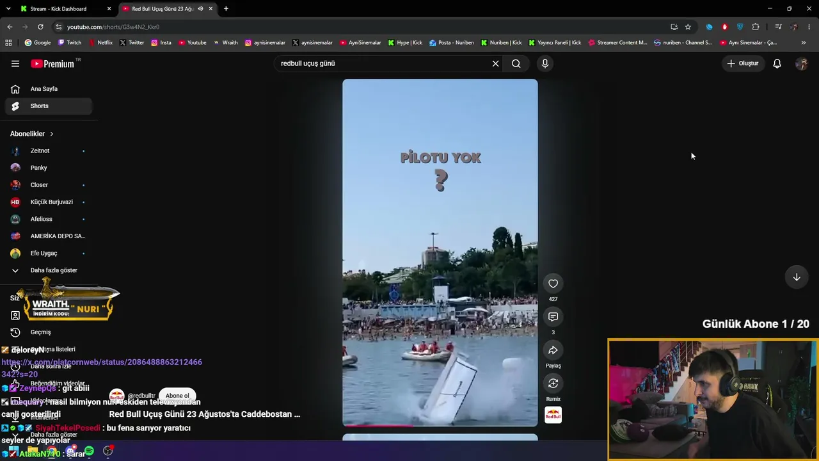Open the Twitch bookmark
819x461 pixels.
(x=70, y=43)
